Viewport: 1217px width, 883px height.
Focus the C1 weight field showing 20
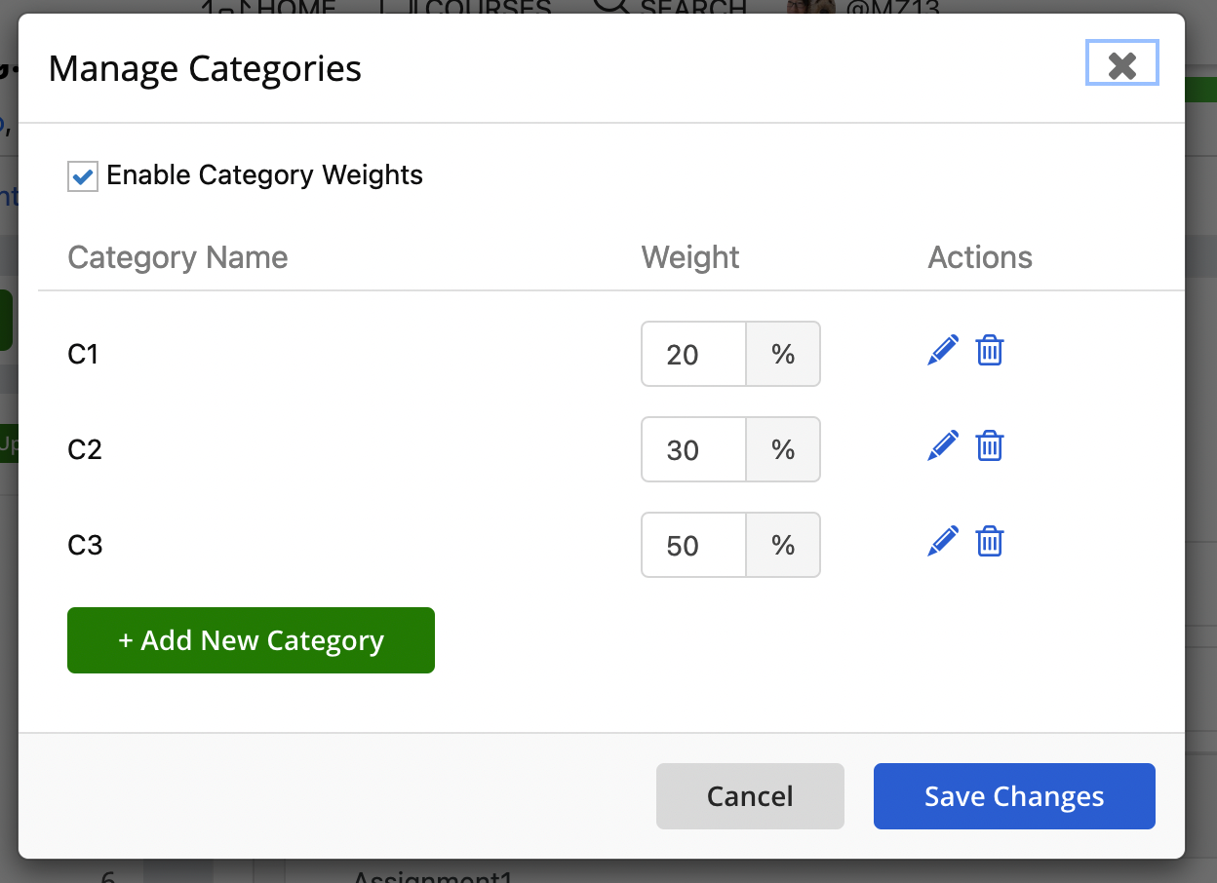coord(693,354)
